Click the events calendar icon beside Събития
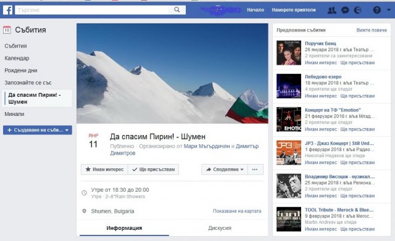 click(7, 30)
